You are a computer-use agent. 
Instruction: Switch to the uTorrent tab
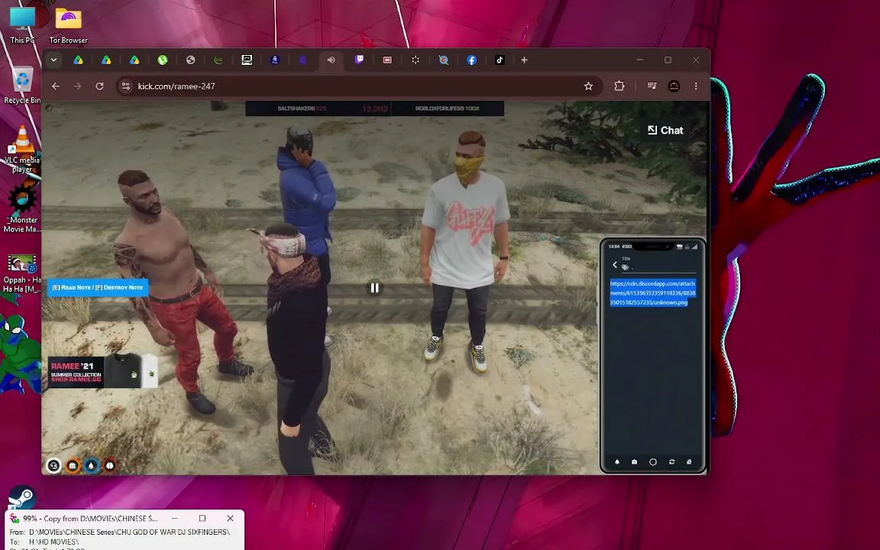pos(162,60)
